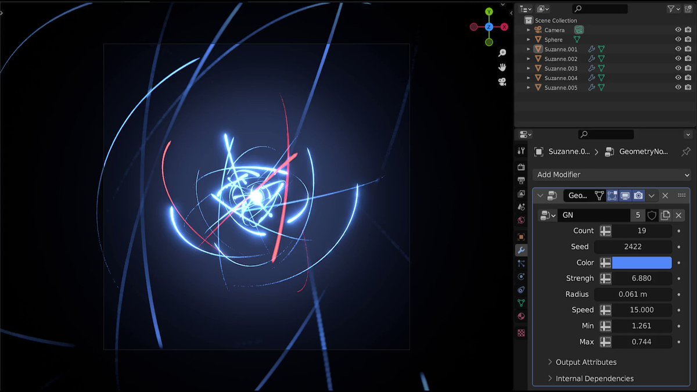The height and width of the screenshot is (392, 697).
Task: Click the GN fake user shield icon
Action: (x=652, y=215)
